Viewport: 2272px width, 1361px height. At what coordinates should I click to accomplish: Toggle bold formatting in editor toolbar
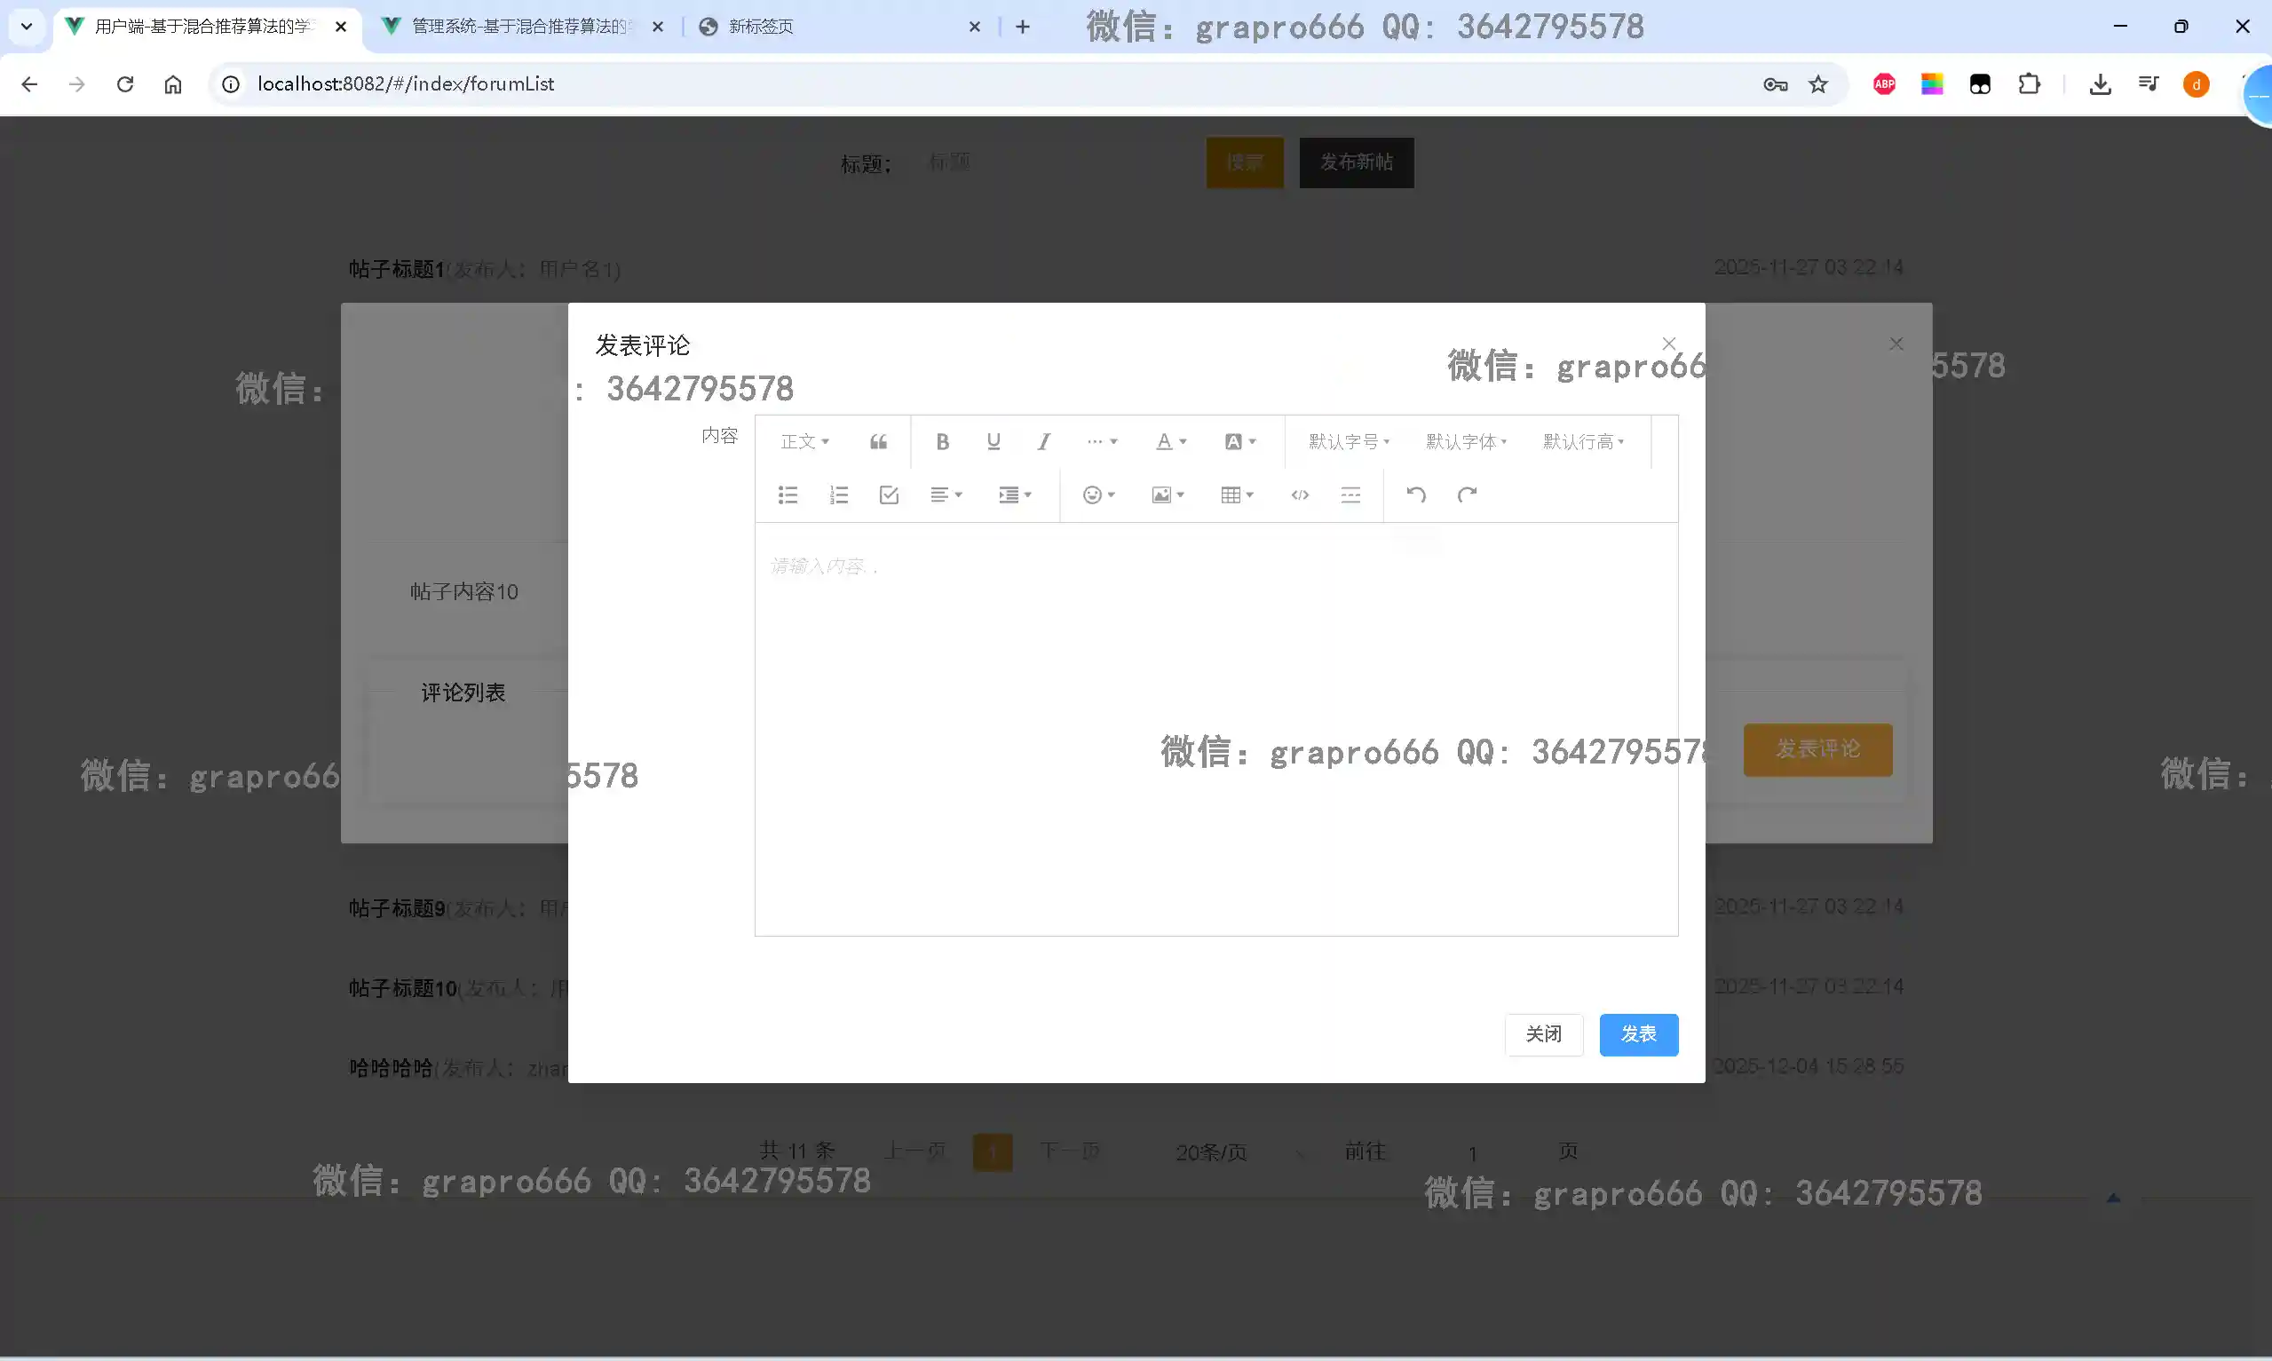pos(942,442)
